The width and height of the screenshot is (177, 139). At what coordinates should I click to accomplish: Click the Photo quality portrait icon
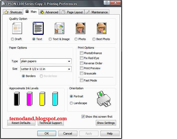pyautogui.click(x=80, y=28)
